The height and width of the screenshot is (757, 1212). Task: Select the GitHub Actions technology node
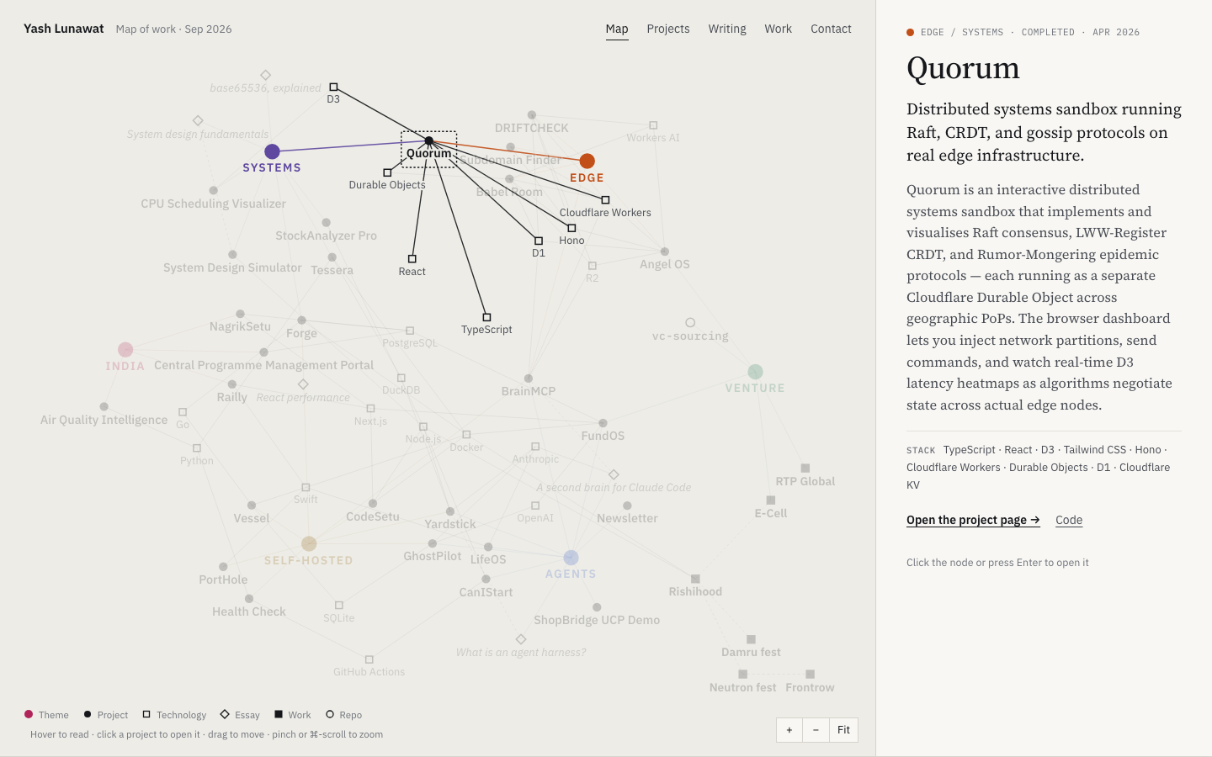coord(369,659)
